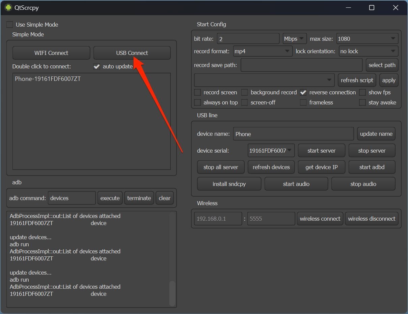Open the lock orientation dropdown
This screenshot has height=314, width=408.
pyautogui.click(x=368, y=51)
